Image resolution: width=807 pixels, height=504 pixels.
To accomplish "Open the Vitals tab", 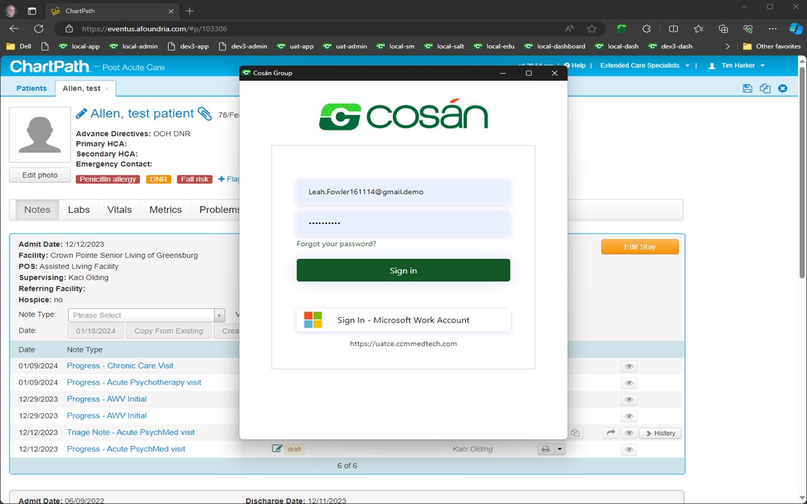I will click(x=120, y=210).
